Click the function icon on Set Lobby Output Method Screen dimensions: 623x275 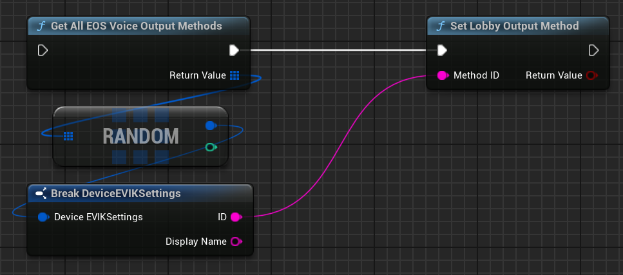441,26
